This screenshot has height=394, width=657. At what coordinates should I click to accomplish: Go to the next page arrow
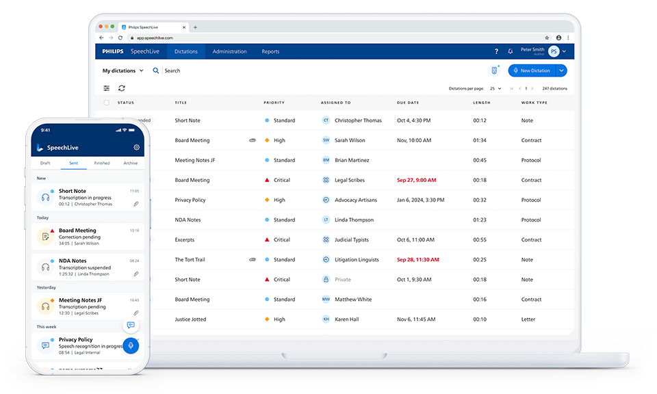tap(532, 88)
